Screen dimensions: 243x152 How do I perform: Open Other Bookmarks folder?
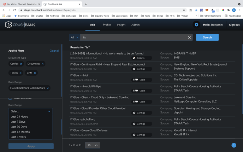click(211, 16)
